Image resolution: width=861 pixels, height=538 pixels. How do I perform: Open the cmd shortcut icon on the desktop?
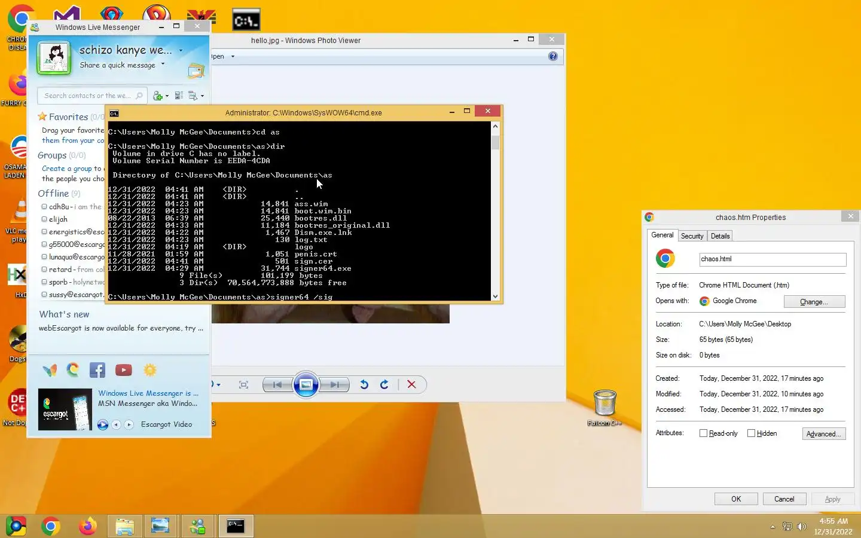tap(246, 20)
